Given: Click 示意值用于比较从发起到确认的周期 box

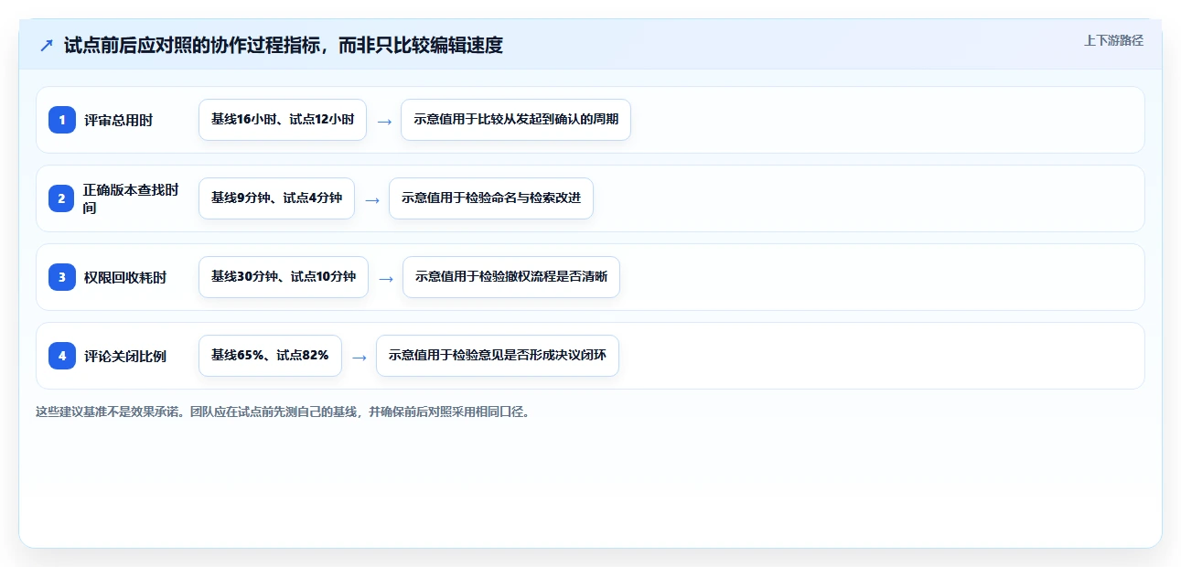Looking at the screenshot, I should click(516, 120).
